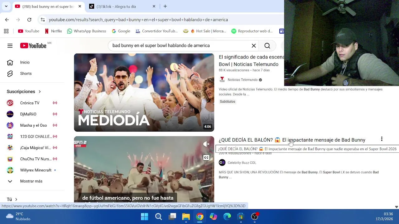Open the Hot Sale Mercado bookmark
This screenshot has width=399, height=224.
tap(204, 31)
